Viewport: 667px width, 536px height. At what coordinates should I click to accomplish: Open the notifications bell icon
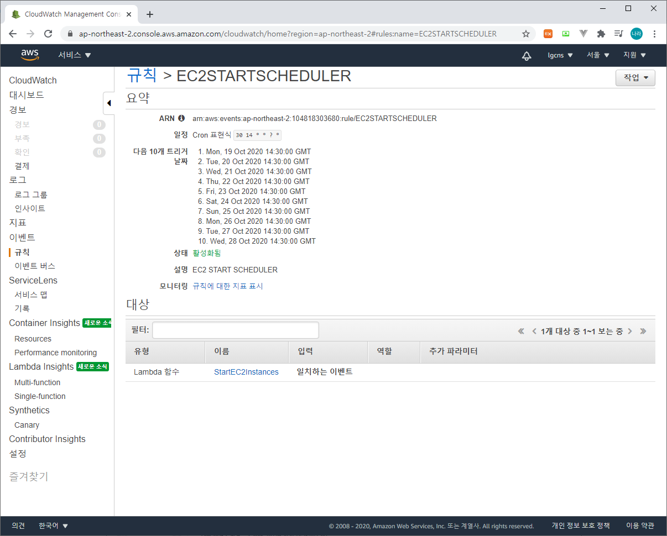527,55
